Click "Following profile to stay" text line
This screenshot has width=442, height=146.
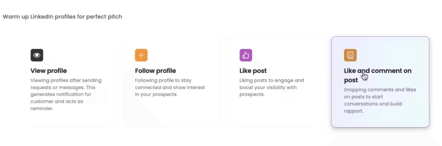point(163,80)
